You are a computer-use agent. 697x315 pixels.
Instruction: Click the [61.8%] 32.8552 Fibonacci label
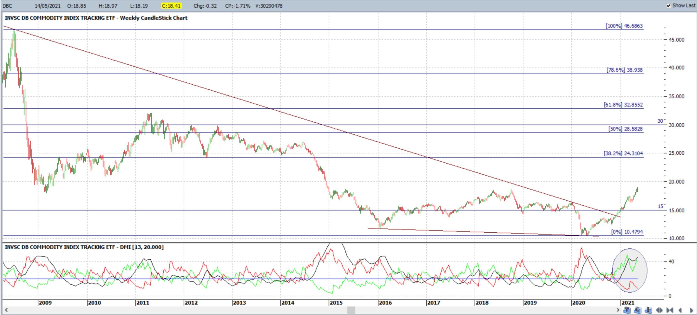tap(623, 105)
